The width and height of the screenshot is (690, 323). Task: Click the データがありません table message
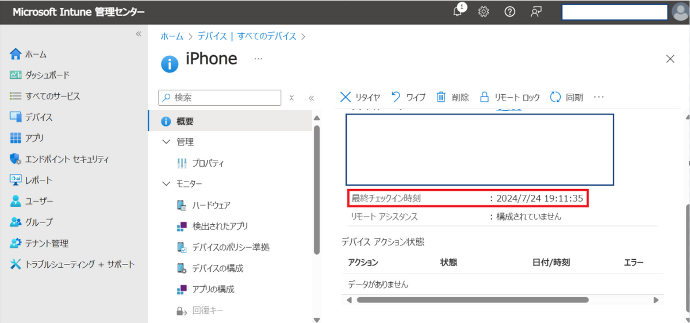(378, 284)
